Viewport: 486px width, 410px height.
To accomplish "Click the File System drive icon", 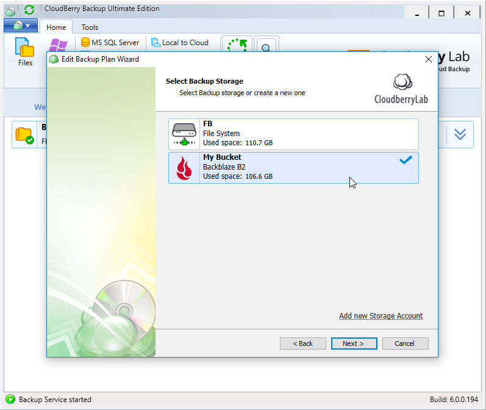I will click(184, 134).
